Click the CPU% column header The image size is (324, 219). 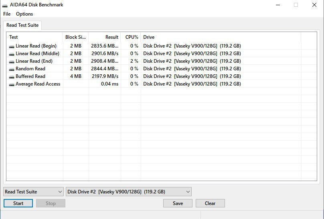tap(131, 37)
